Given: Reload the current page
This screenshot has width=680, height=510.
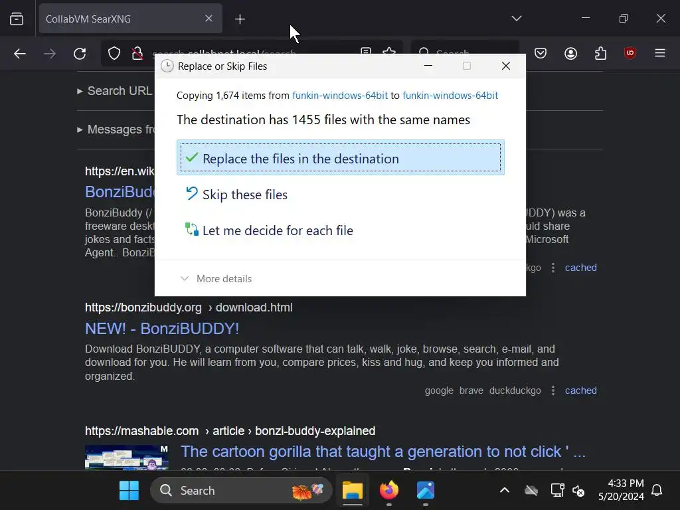Looking at the screenshot, I should pyautogui.click(x=80, y=53).
